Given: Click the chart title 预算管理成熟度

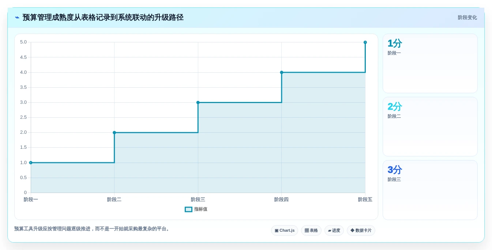Looking at the screenshot, I should (103, 18).
